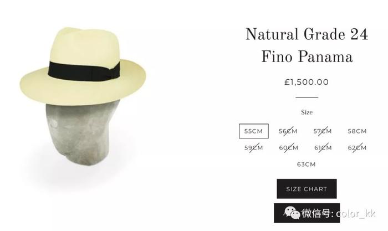Open the SIZE CHART button
Viewport: 388px width, 231px height.
(307, 189)
